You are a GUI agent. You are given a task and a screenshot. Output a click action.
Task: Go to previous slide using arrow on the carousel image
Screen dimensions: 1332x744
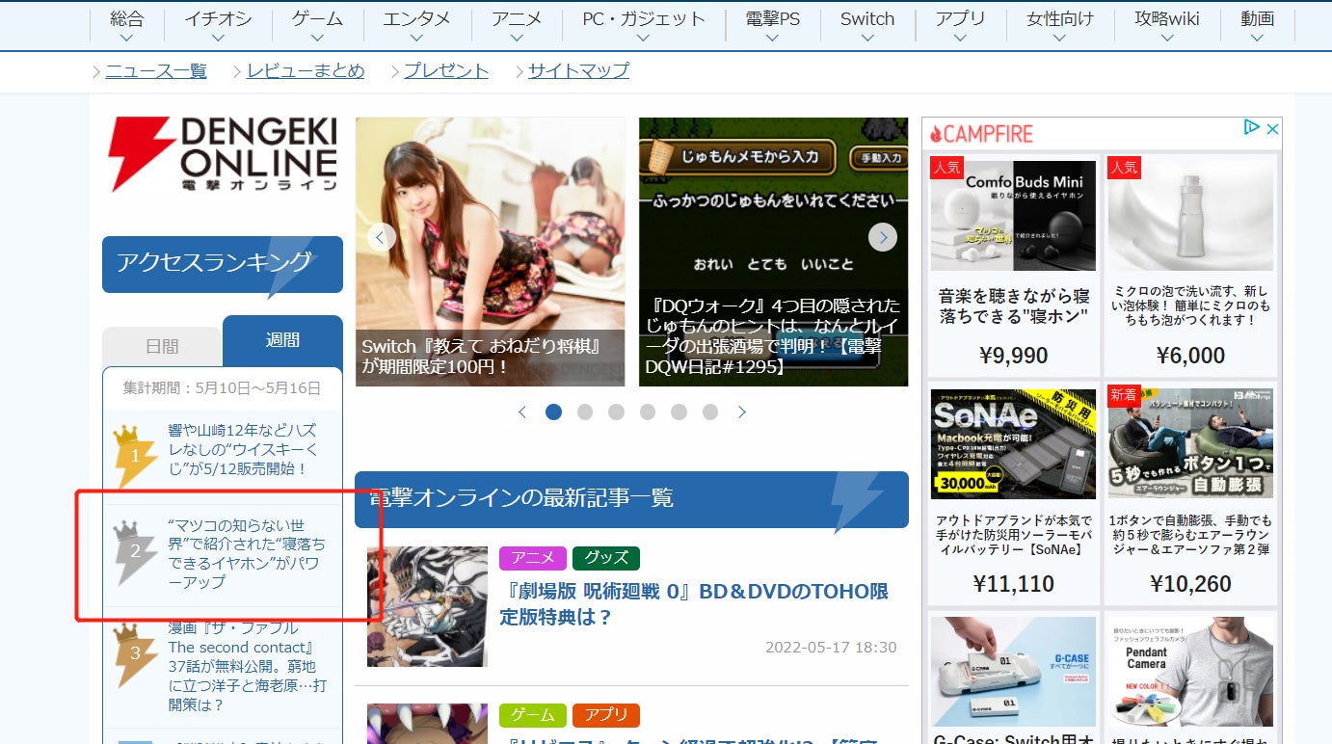pyautogui.click(x=382, y=237)
